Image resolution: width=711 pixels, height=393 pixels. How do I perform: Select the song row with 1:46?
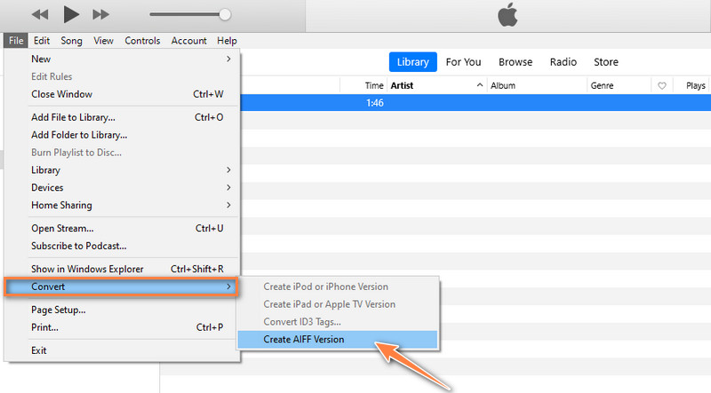coord(475,103)
